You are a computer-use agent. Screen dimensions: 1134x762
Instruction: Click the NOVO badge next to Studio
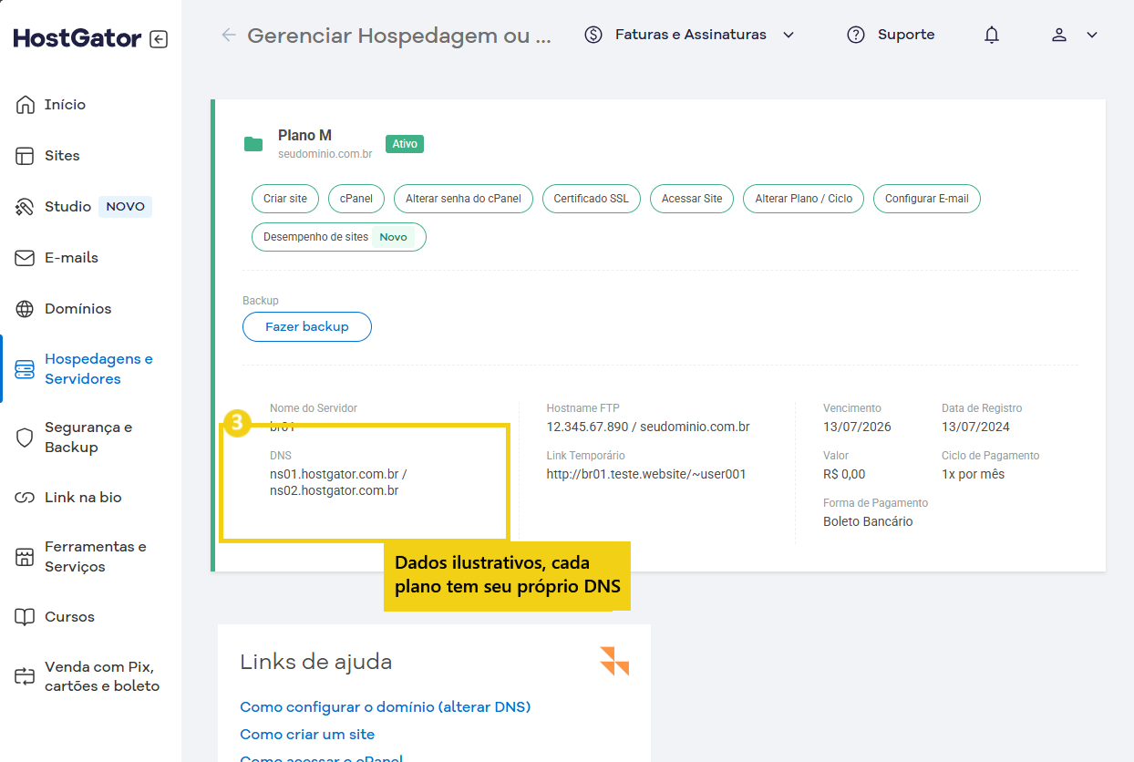click(125, 207)
